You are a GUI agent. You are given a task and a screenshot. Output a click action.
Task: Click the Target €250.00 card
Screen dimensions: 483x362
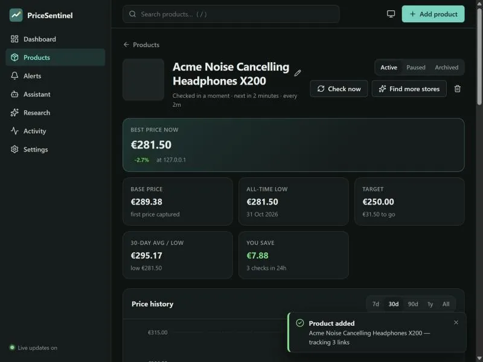[x=409, y=202]
